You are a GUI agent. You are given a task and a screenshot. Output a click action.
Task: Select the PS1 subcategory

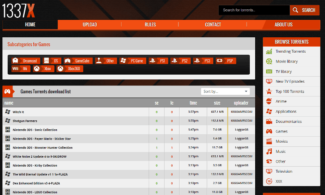pos(158,61)
